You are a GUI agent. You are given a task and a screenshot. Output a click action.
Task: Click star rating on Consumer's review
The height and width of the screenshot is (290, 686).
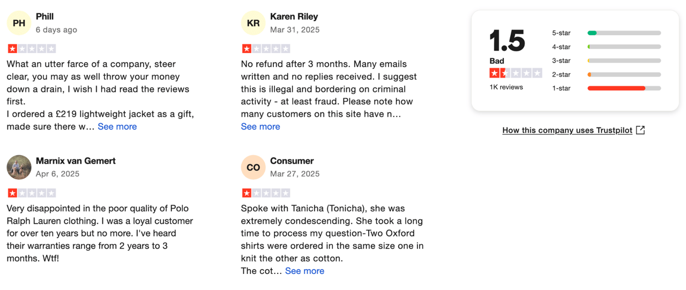pos(266,193)
